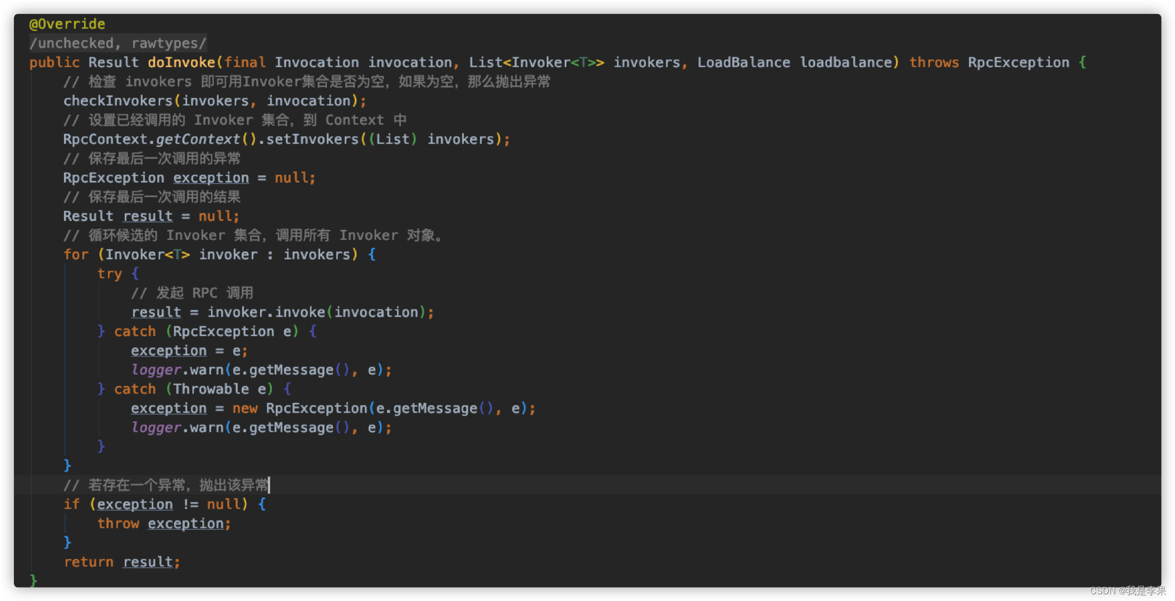Click logger in the RpcException catch block
The image size is (1175, 601).
pyautogui.click(x=156, y=370)
